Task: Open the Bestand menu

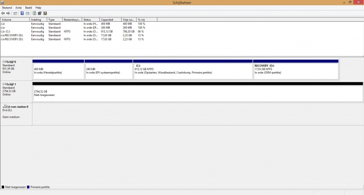Action: point(7,8)
